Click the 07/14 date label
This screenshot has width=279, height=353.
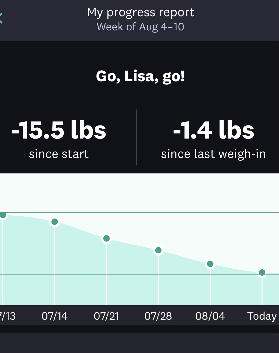[x=55, y=316]
